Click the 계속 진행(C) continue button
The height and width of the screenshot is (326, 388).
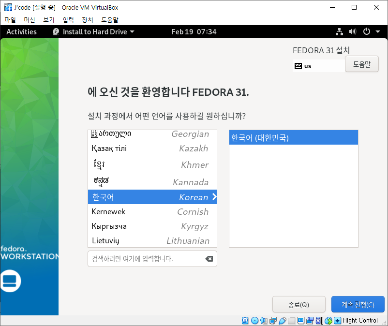pos(358,304)
